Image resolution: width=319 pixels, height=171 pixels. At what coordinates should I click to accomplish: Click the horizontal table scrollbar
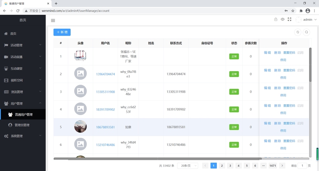(158, 159)
